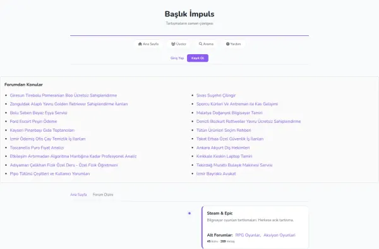
Task: Open the Ana Sayfa nav label
Action: coord(150,44)
